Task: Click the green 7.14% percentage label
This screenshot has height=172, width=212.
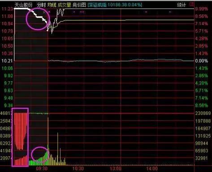Action: tap(202, 98)
